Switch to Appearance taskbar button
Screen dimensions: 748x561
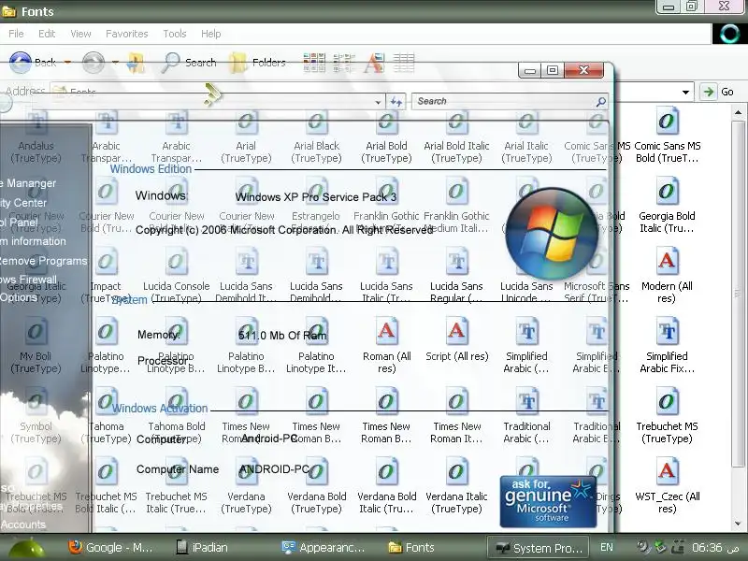[323, 548]
